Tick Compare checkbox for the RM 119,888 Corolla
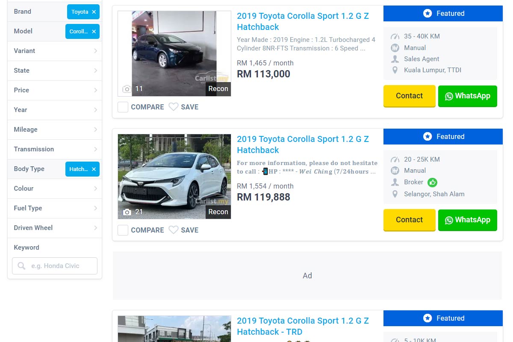 pyautogui.click(x=123, y=230)
